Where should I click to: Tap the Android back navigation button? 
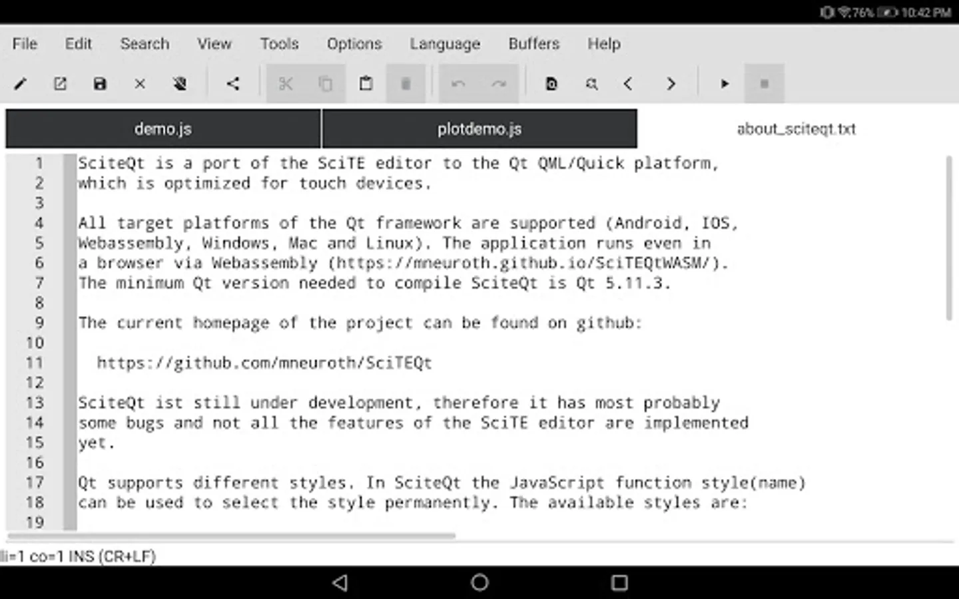pyautogui.click(x=340, y=583)
